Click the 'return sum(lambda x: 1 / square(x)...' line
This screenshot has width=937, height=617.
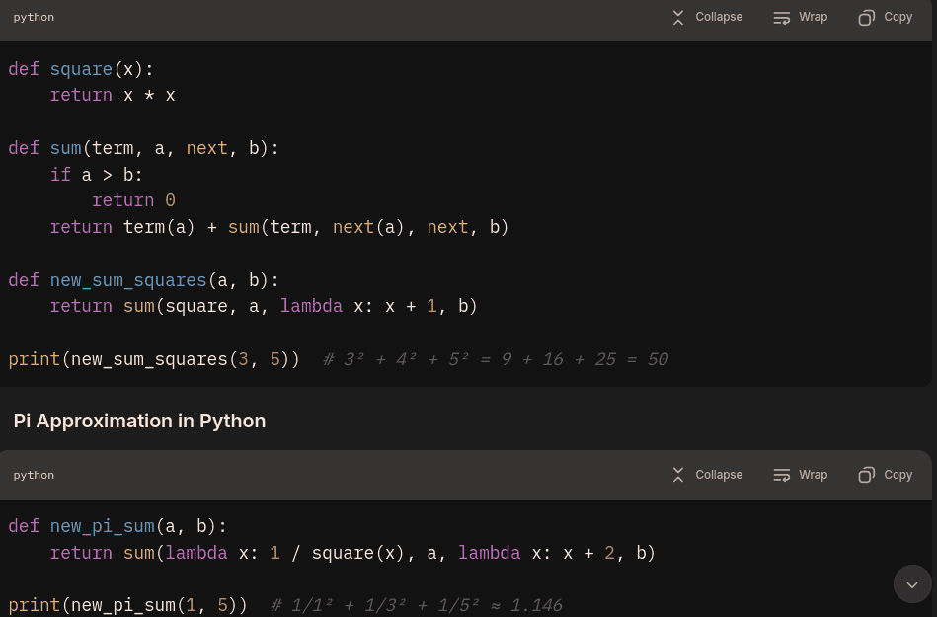pyautogui.click(x=352, y=553)
